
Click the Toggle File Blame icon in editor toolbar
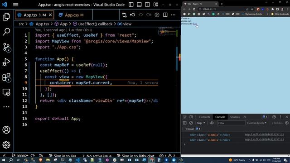point(157,15)
